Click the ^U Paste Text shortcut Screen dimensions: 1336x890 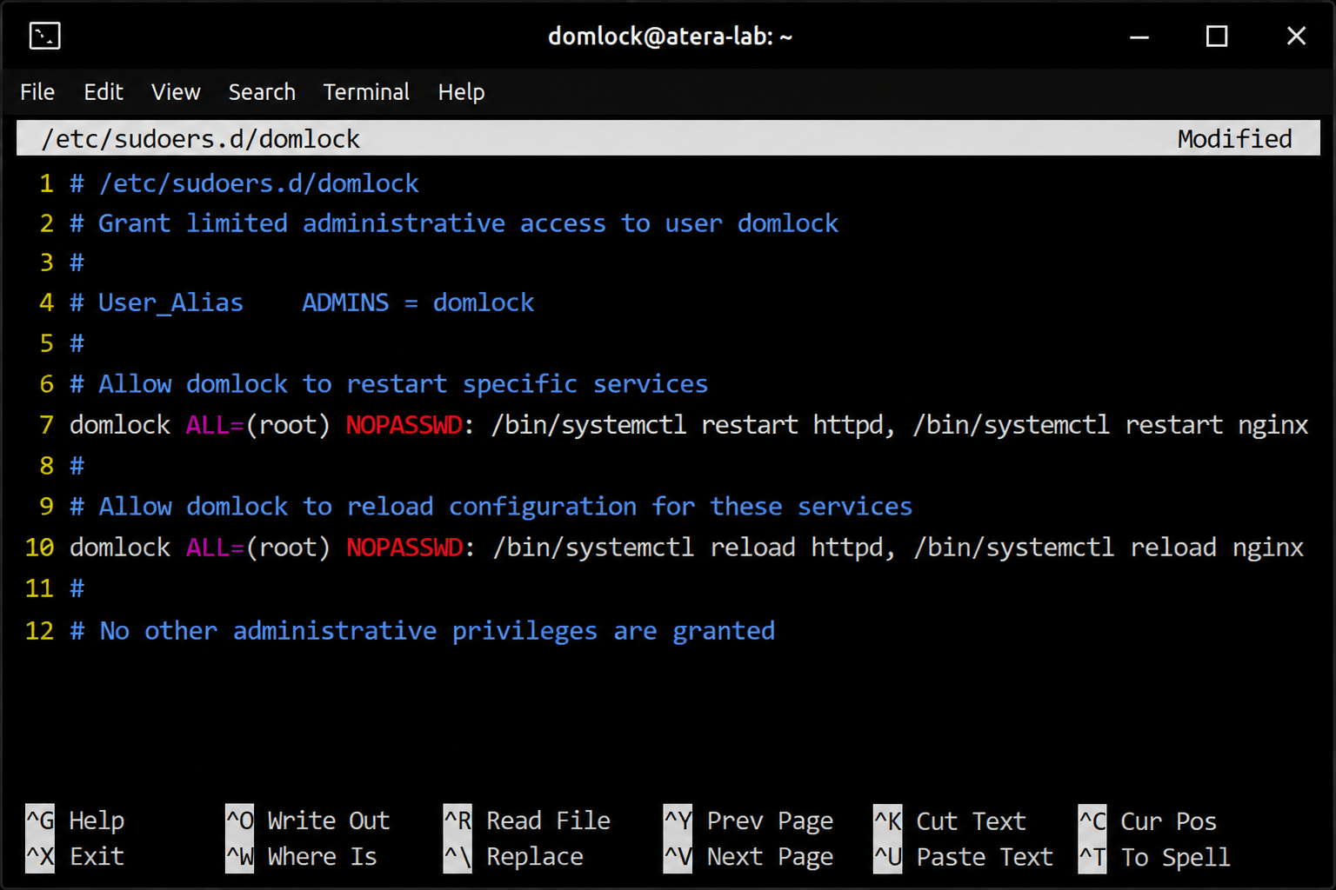(963, 857)
